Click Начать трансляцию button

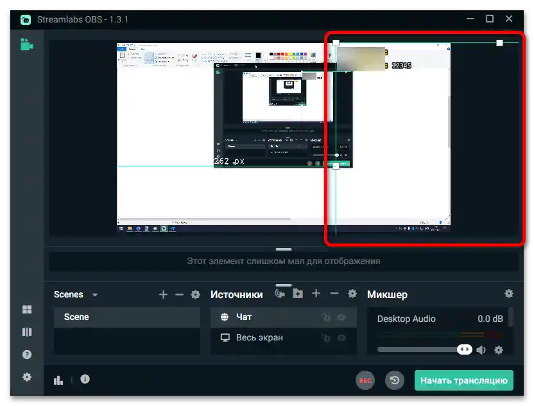pos(464,380)
